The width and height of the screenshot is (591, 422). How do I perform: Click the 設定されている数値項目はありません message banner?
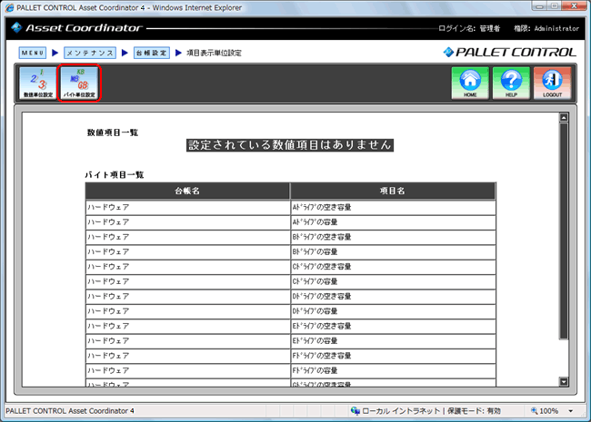pyautogui.click(x=290, y=145)
